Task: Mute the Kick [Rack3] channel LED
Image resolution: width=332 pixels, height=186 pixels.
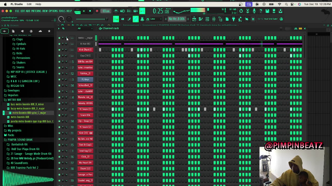Action: 59,50
